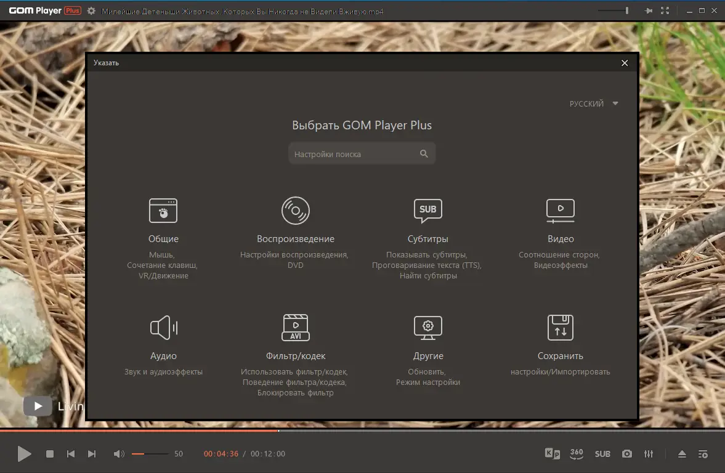
Task: Click the Соотношение сторон, Видеоэффекты description
Action: (560, 260)
